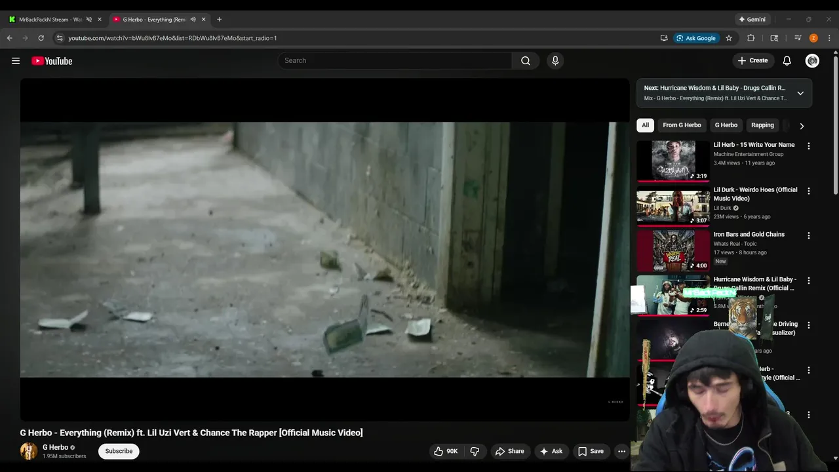839x472 pixels.
Task: Bookmark this page with the star
Action: tap(729, 38)
